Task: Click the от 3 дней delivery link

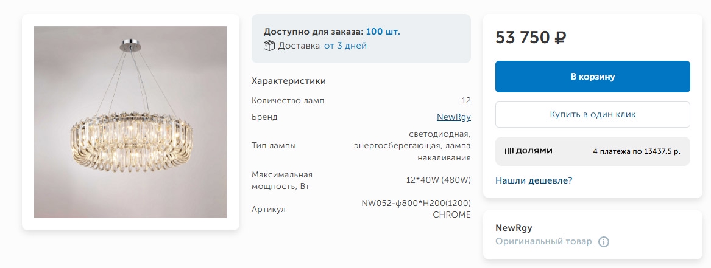Action: 345,46
